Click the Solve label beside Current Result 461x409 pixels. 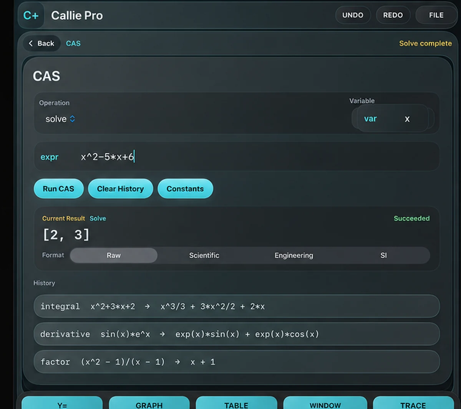(98, 218)
